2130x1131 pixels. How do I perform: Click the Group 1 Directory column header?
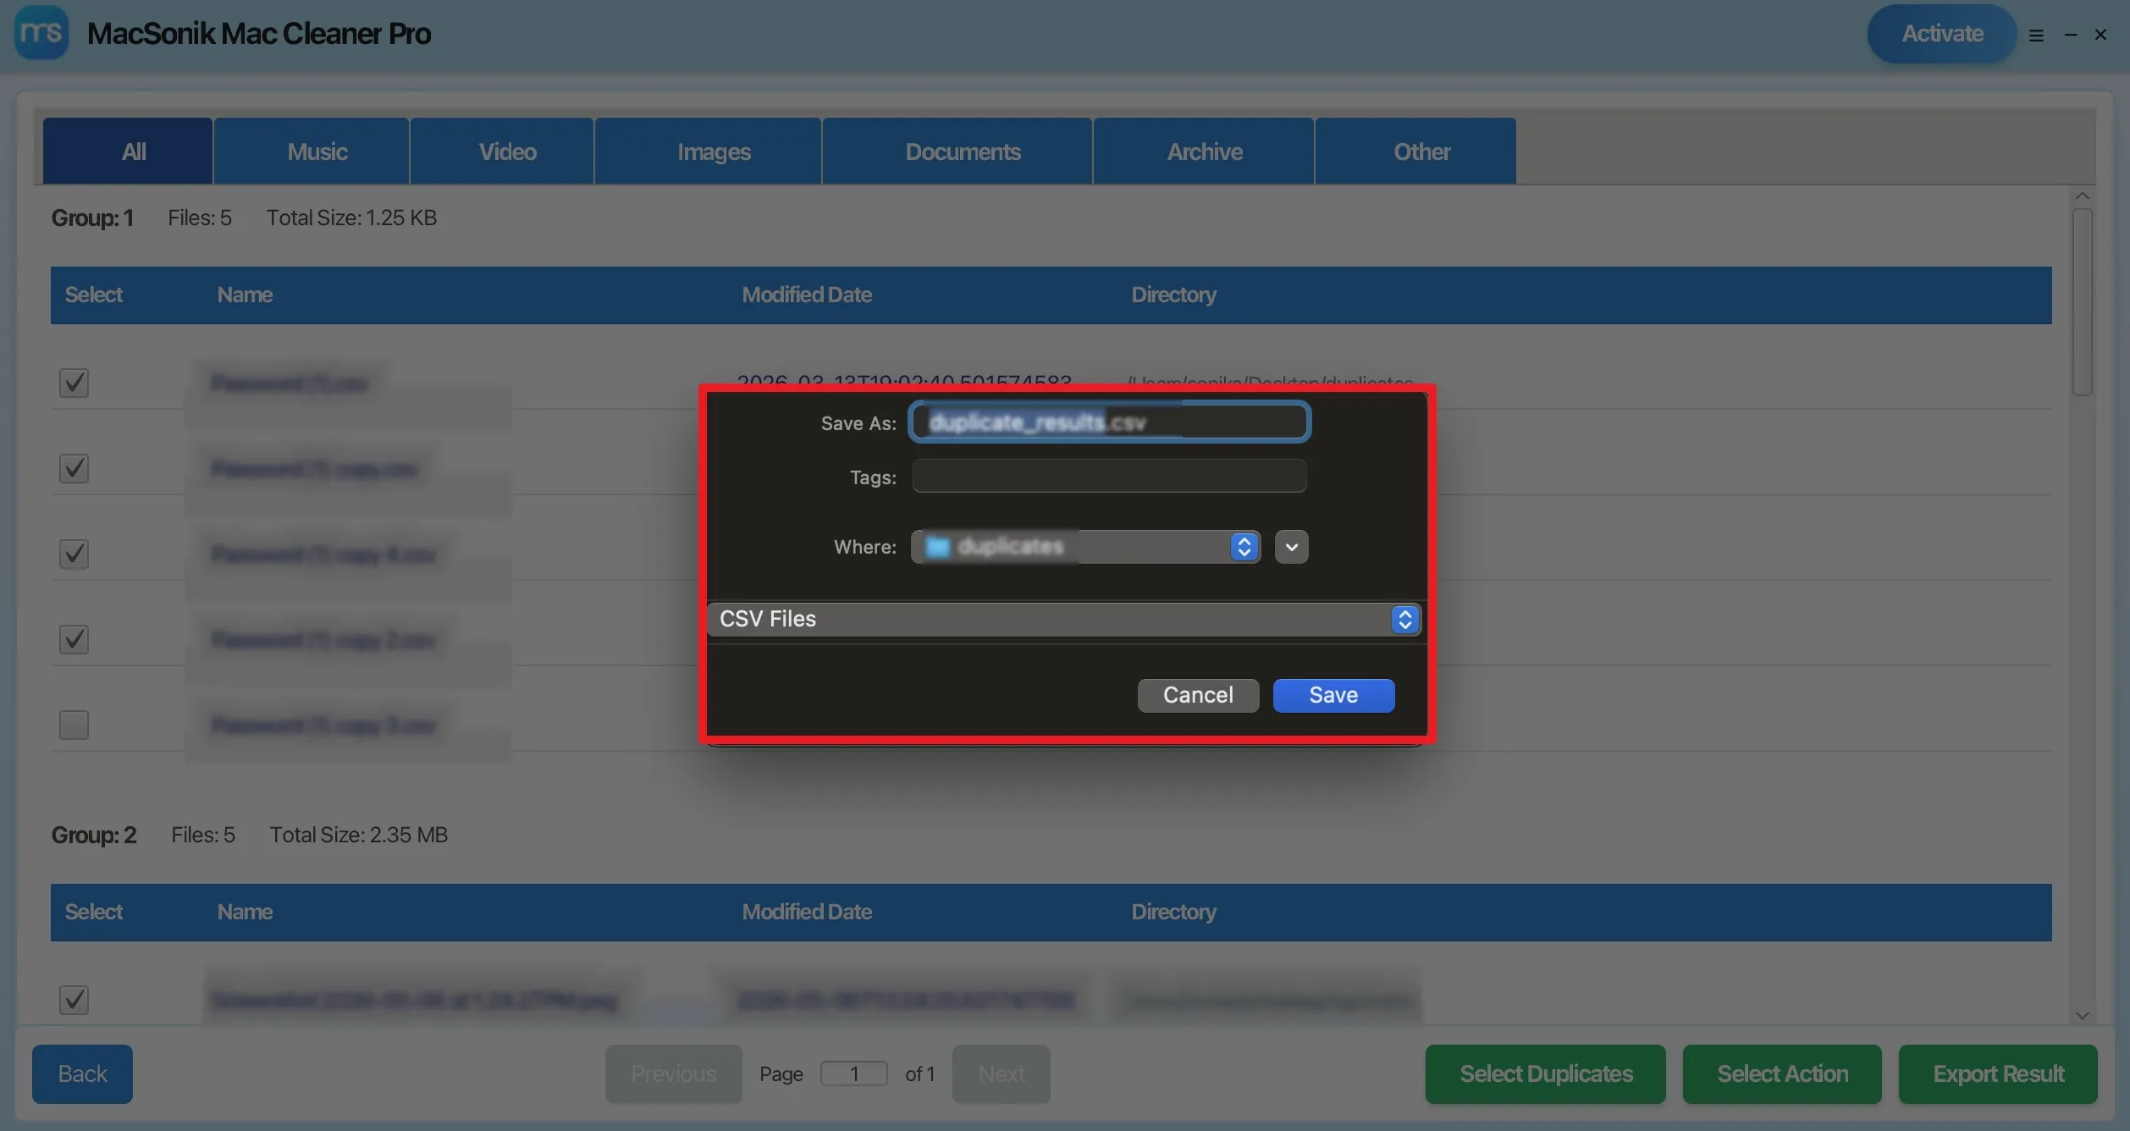1173,295
